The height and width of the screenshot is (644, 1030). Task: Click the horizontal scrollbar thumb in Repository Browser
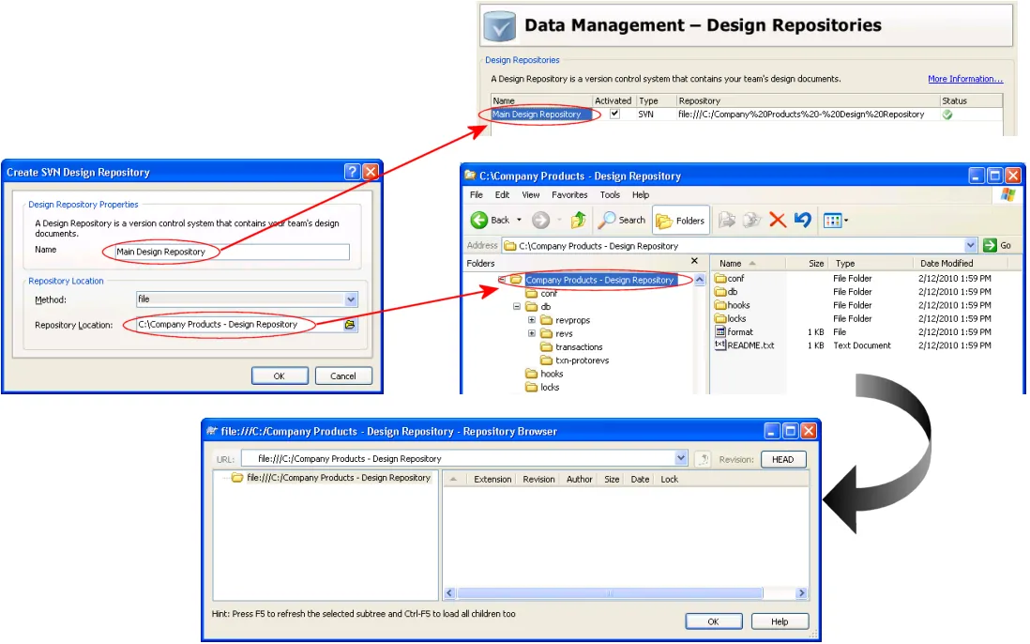tap(610, 593)
